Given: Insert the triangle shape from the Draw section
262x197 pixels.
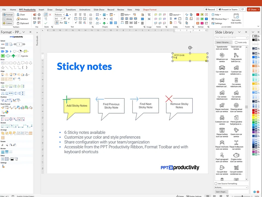Looking at the screenshot, I should (x=19, y=63).
